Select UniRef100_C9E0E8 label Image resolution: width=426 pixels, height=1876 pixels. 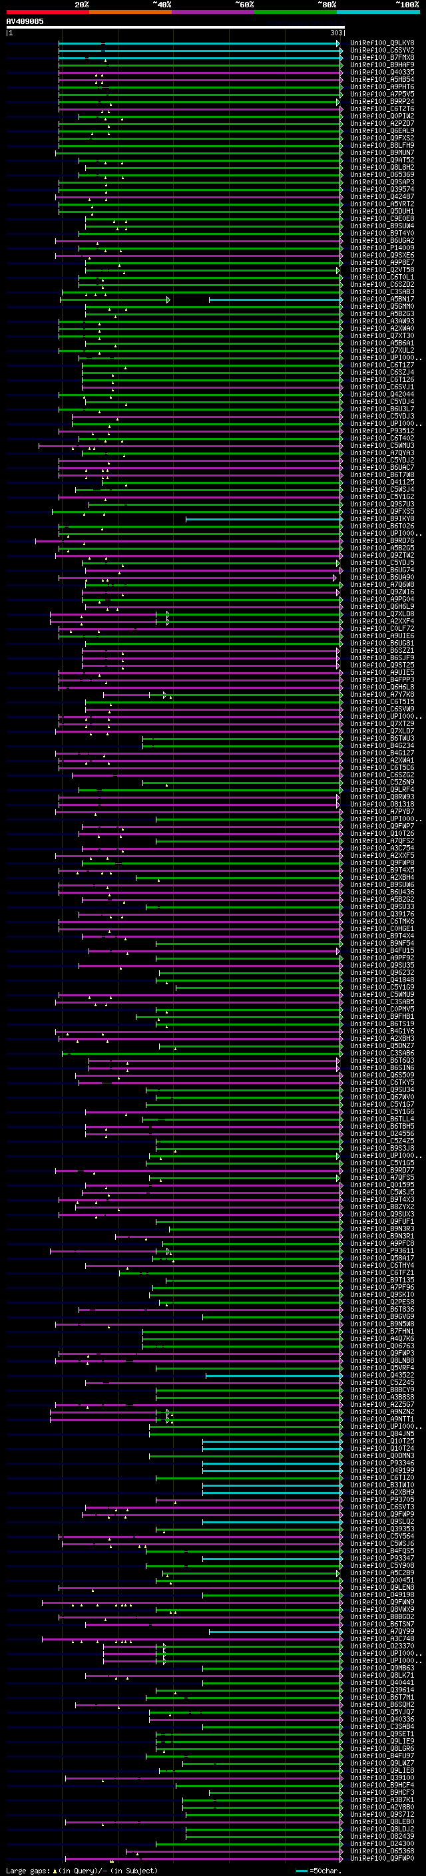tap(382, 218)
